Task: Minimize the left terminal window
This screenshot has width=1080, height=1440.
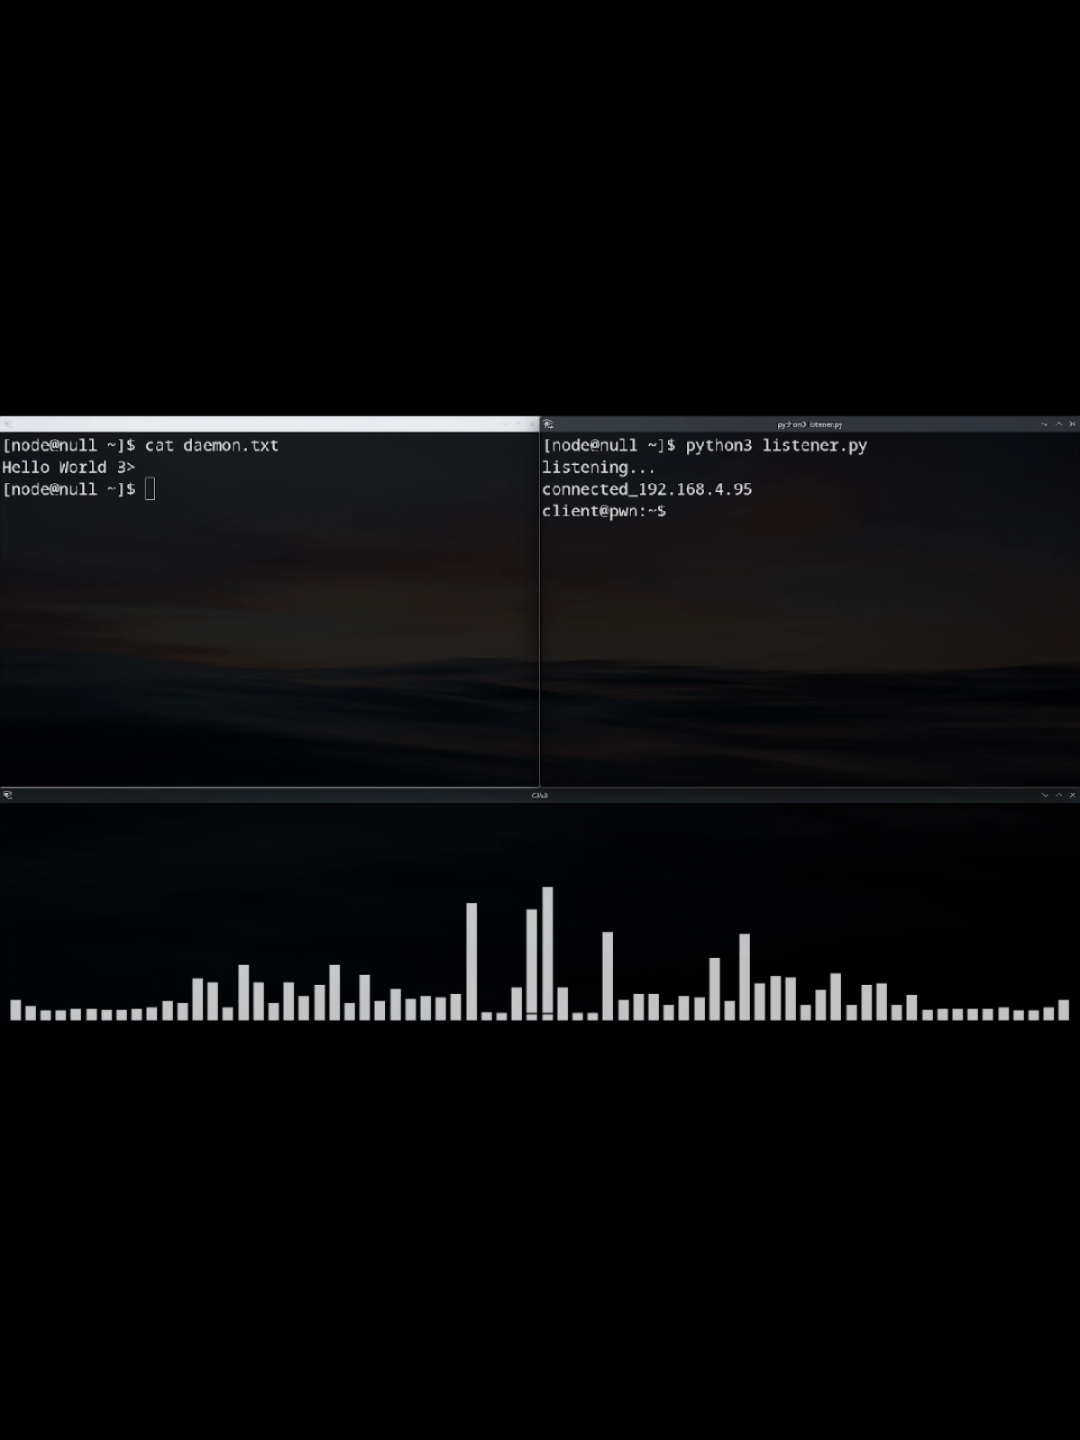Action: tap(505, 424)
